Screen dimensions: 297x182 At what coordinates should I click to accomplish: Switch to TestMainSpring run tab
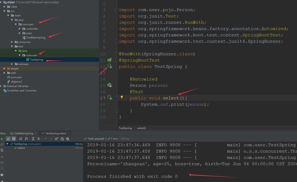click(23, 134)
